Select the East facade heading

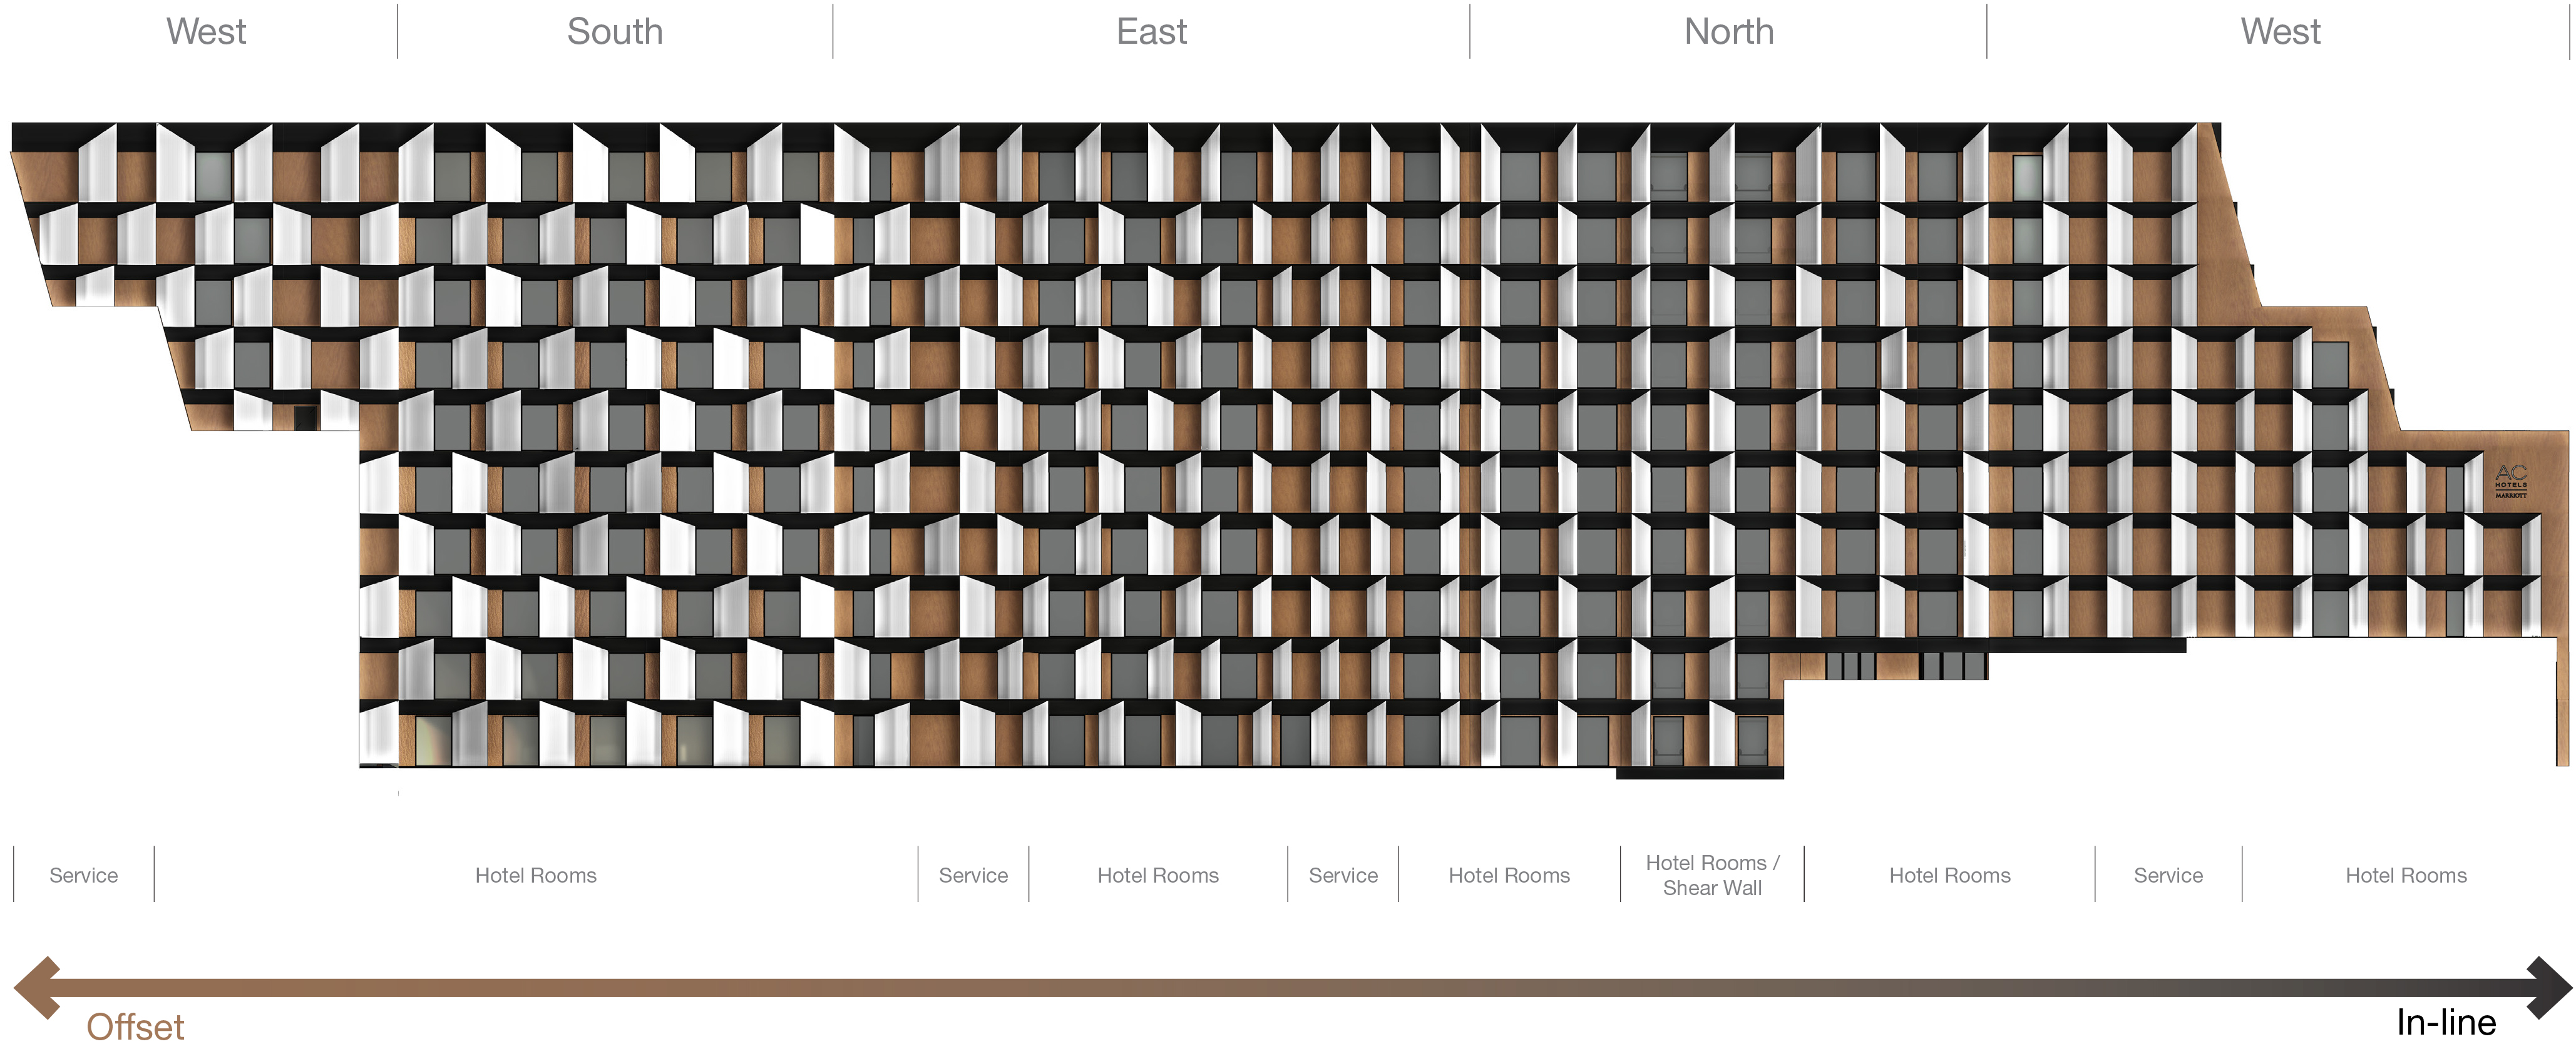click(1151, 32)
